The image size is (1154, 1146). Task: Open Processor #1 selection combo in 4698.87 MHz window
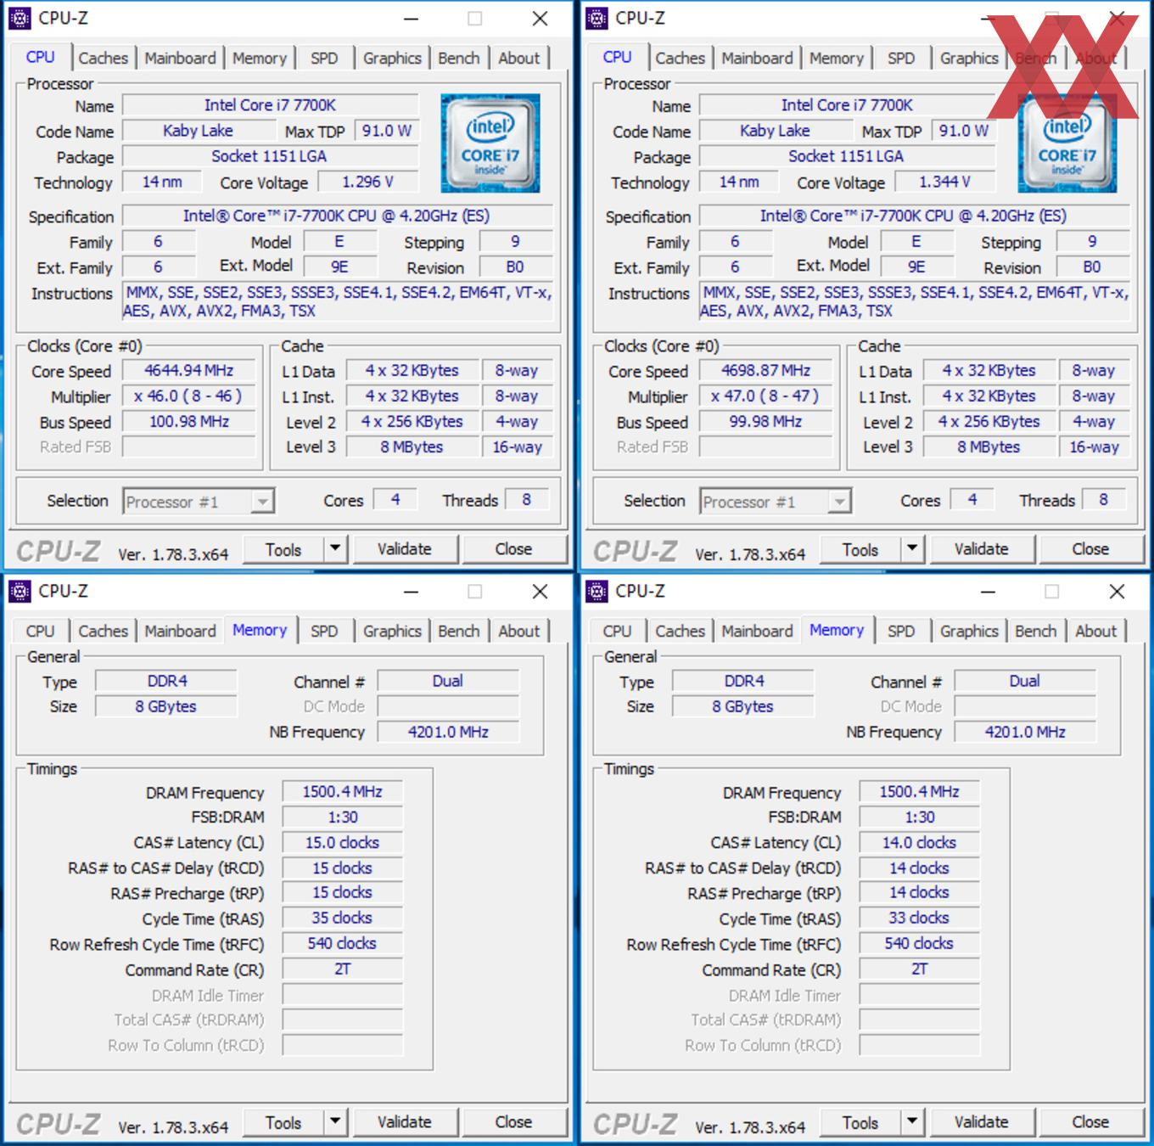coord(776,502)
